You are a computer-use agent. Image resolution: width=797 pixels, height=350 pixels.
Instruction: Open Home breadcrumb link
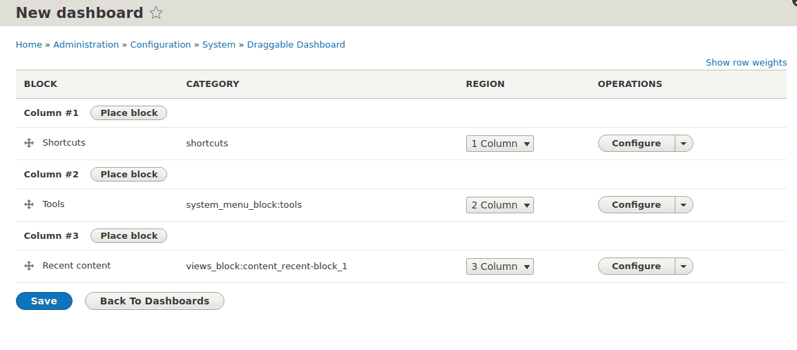29,44
